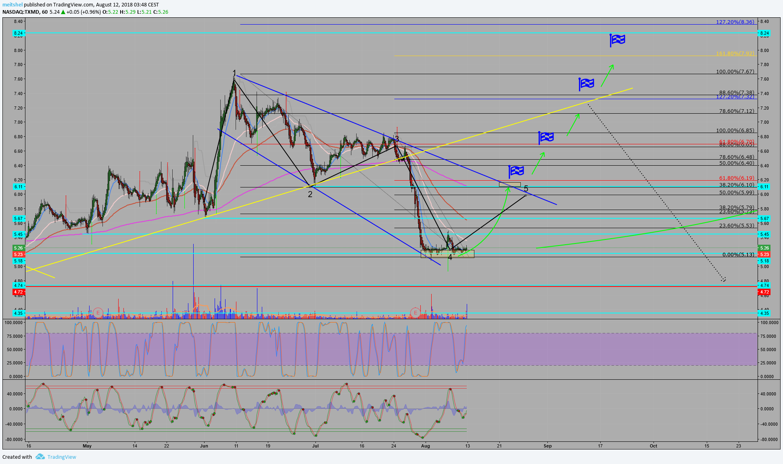The height and width of the screenshot is (464, 783).
Task: Select the 100.00%(7.67) Fibonacci label
Action: [735, 71]
